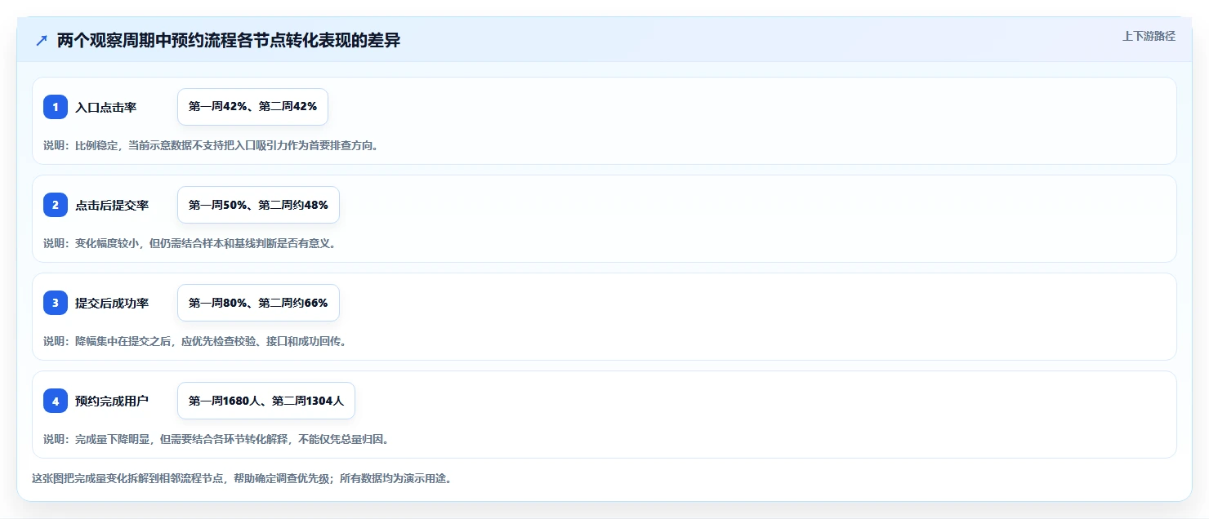The image size is (1209, 519).
Task: Select step badge 1 for 入口点击率
Action: [56, 107]
